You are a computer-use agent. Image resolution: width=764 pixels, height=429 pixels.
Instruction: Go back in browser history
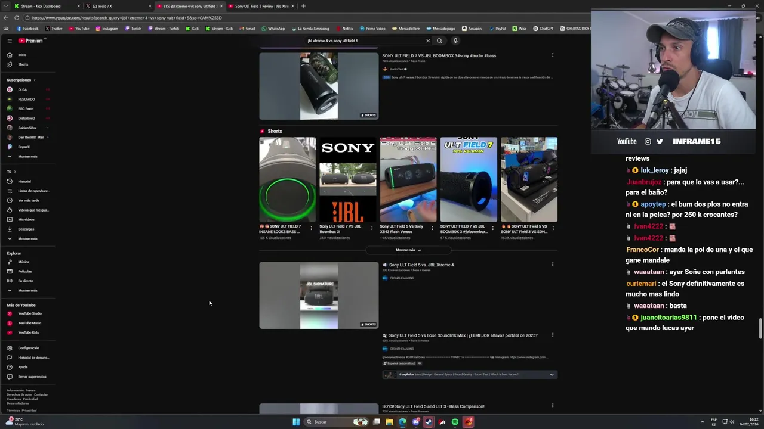pos(6,18)
